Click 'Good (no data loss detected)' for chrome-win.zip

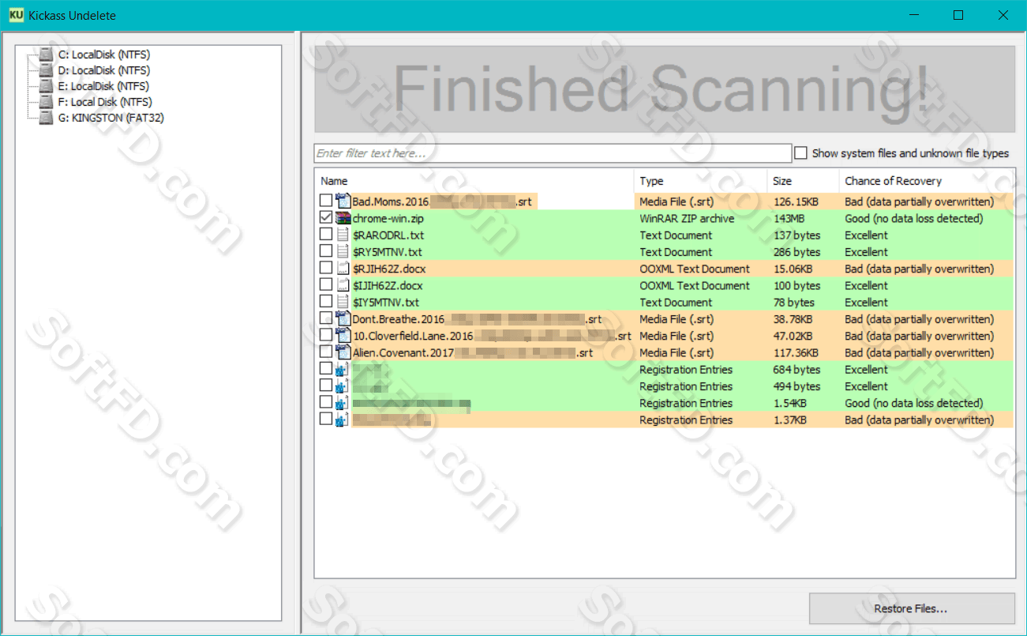914,218
